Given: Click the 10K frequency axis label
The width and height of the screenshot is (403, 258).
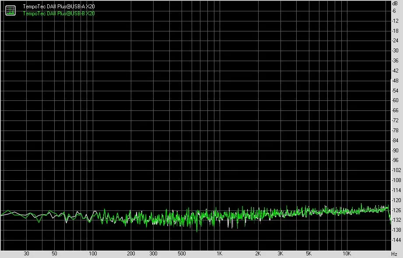Looking at the screenshot, I should point(347,254).
